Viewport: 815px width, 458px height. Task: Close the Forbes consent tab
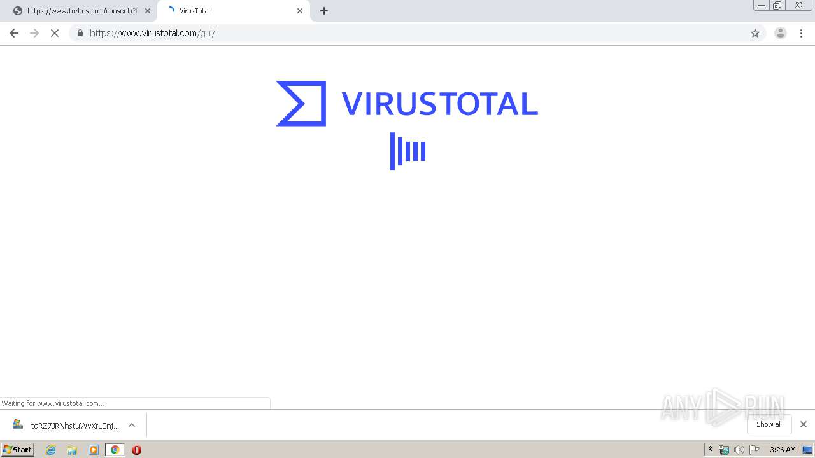click(148, 11)
